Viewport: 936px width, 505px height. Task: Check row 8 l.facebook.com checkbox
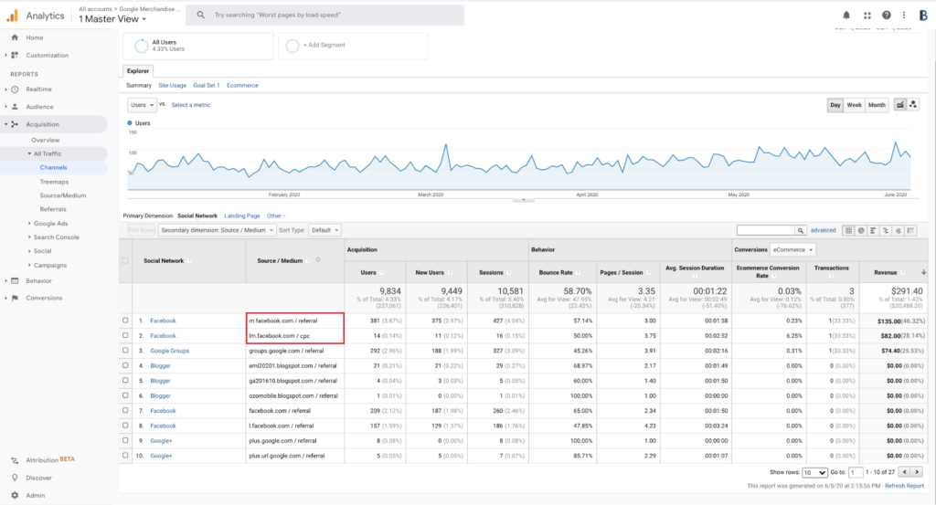125,426
